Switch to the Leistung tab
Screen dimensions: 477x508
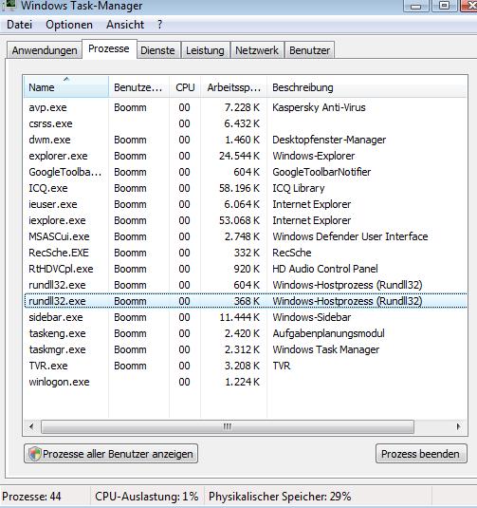tap(205, 50)
